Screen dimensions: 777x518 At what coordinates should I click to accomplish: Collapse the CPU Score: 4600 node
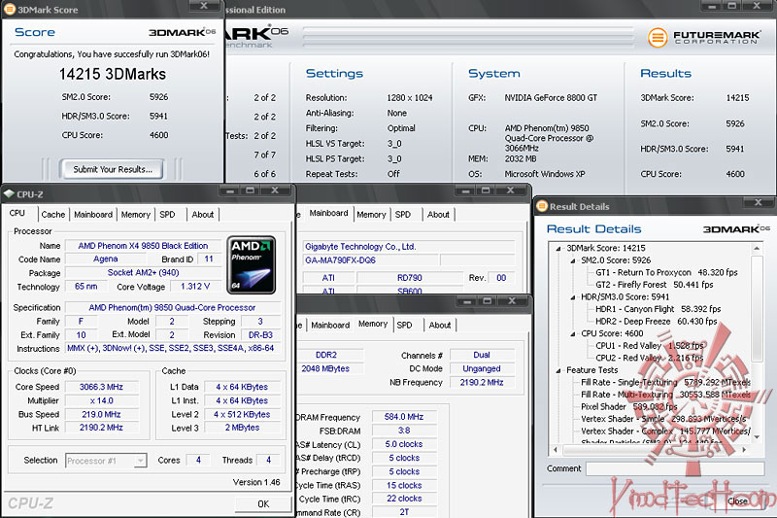(x=573, y=333)
